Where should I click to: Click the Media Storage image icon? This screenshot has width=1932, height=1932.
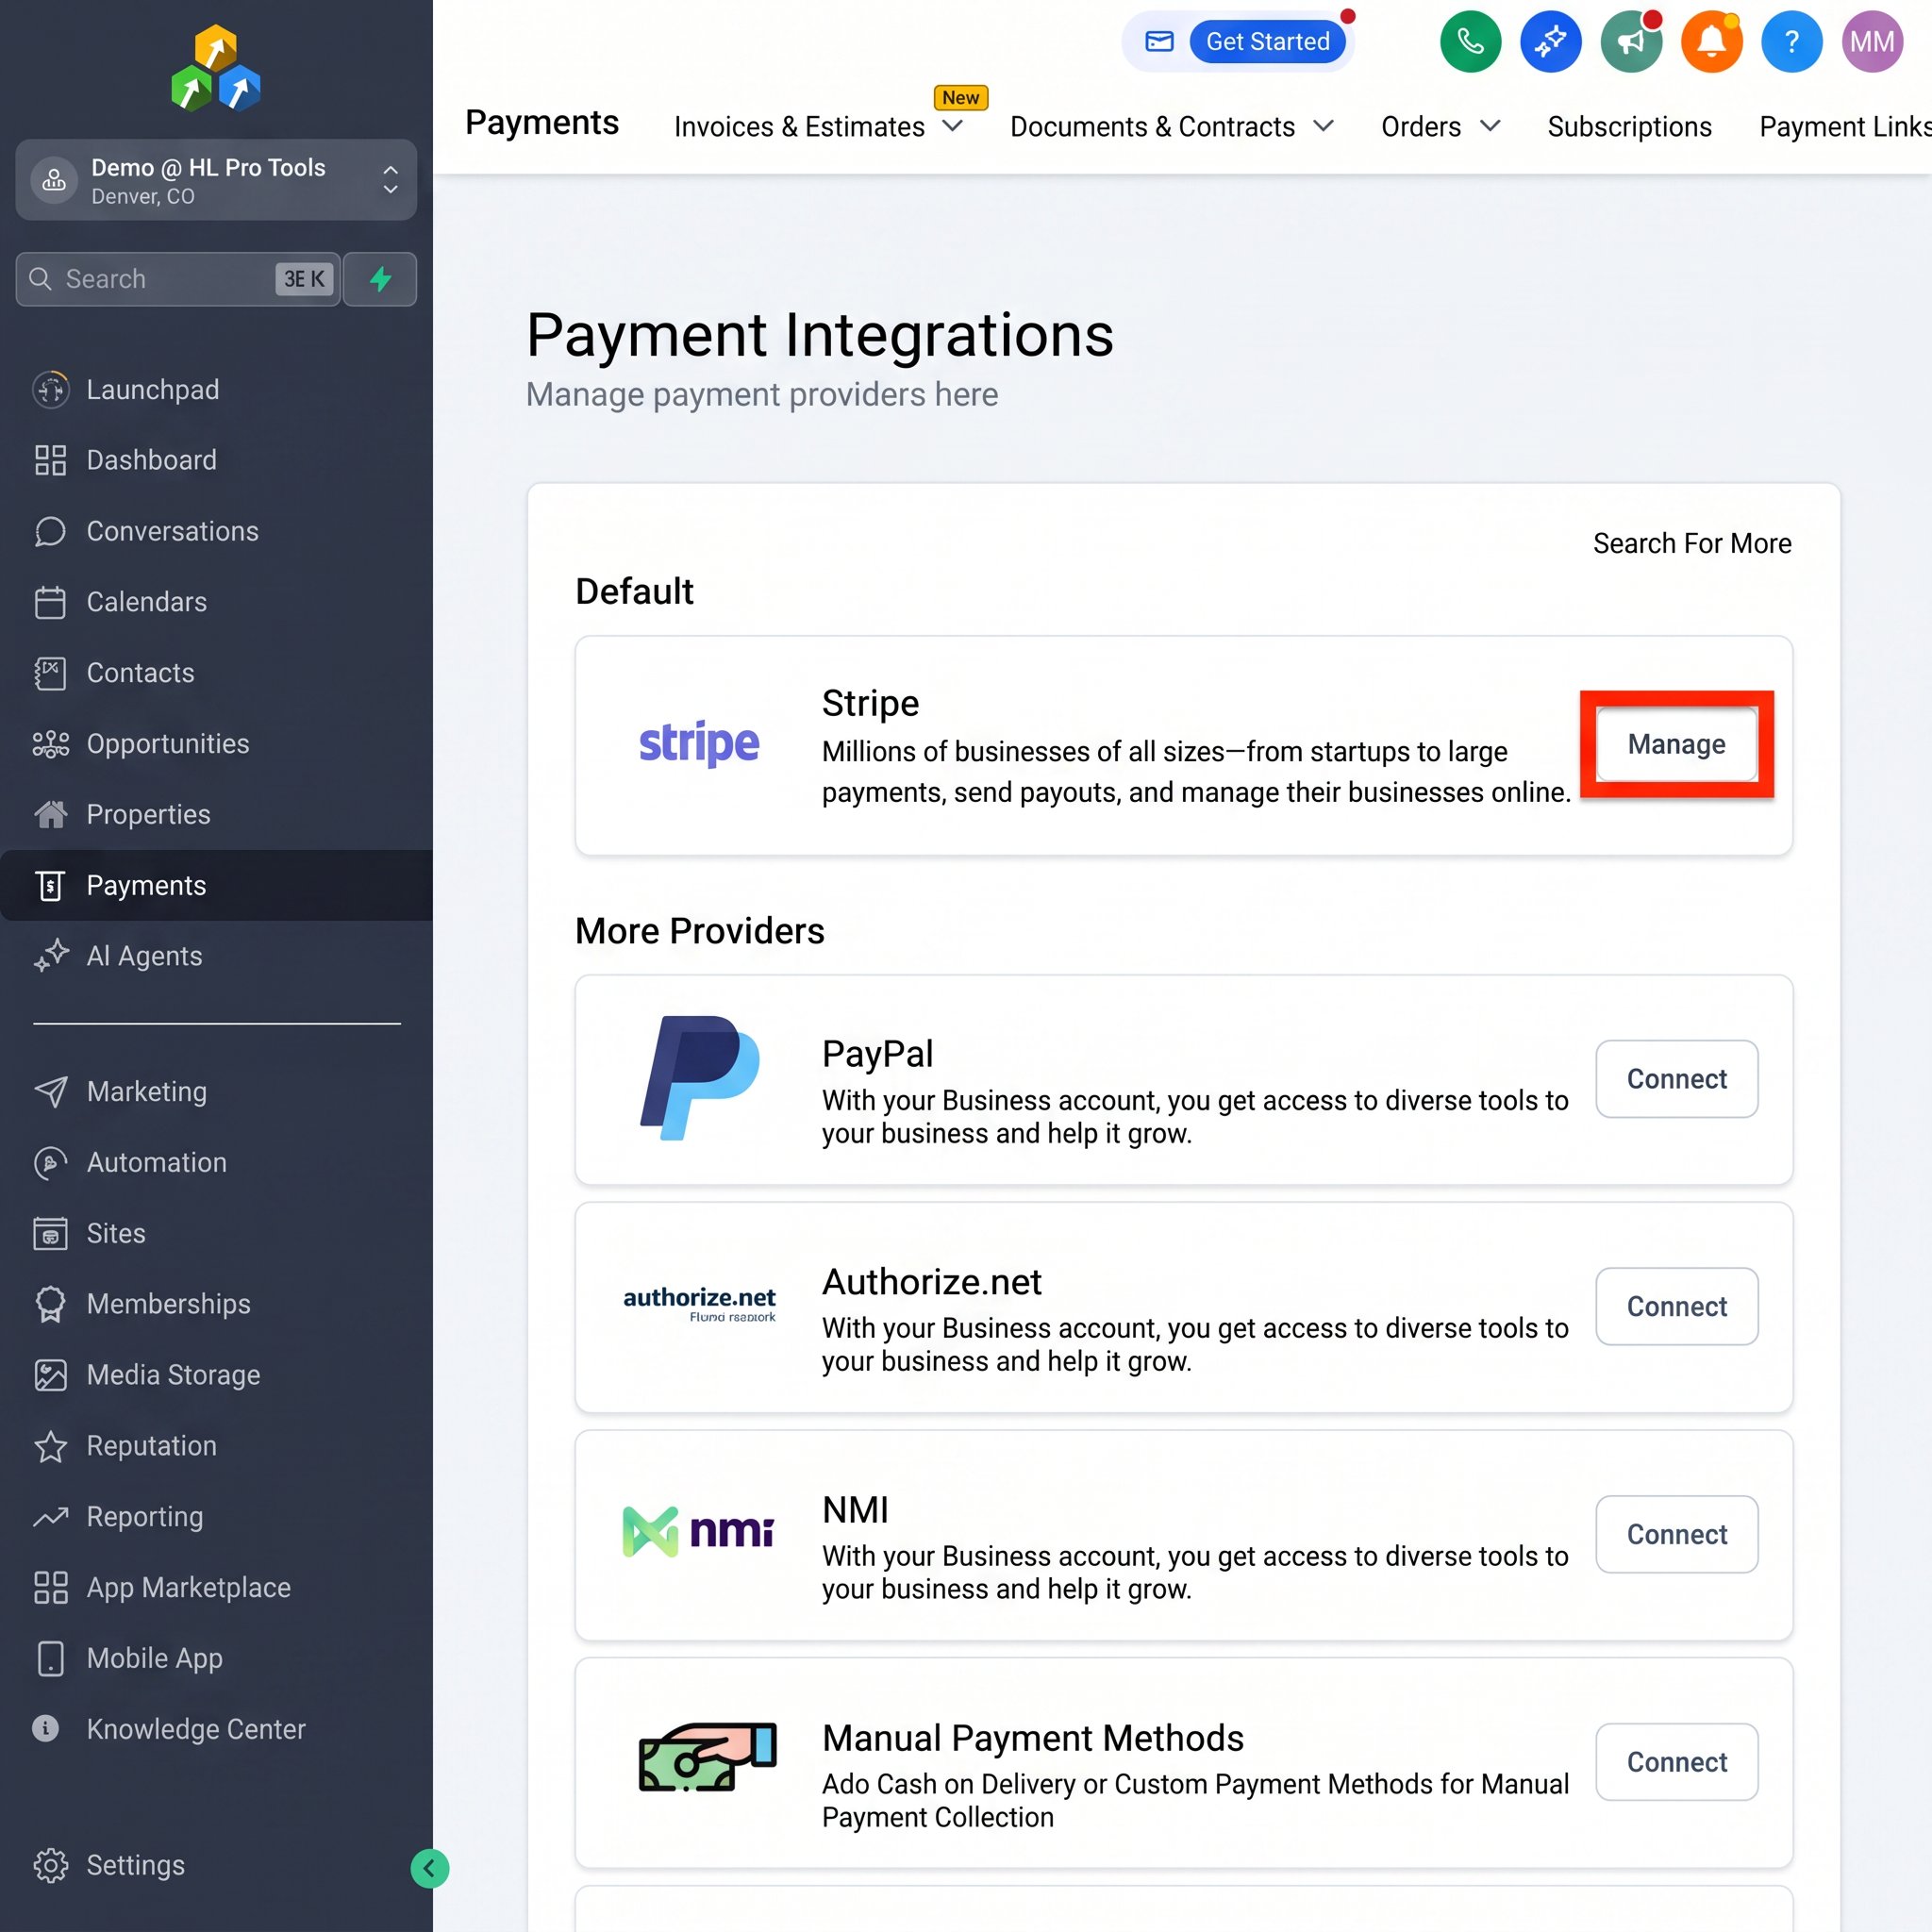50,1375
